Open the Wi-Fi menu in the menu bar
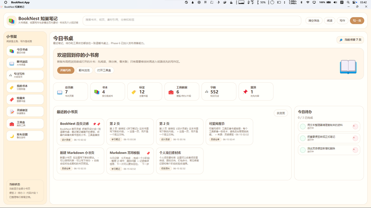The image size is (371, 208). point(307,2)
